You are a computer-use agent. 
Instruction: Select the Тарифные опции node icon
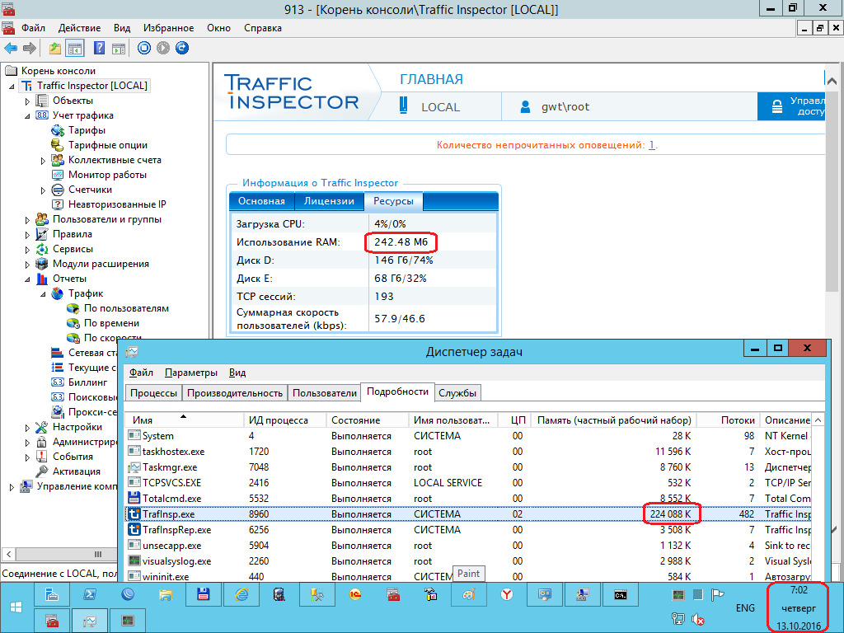(x=58, y=145)
